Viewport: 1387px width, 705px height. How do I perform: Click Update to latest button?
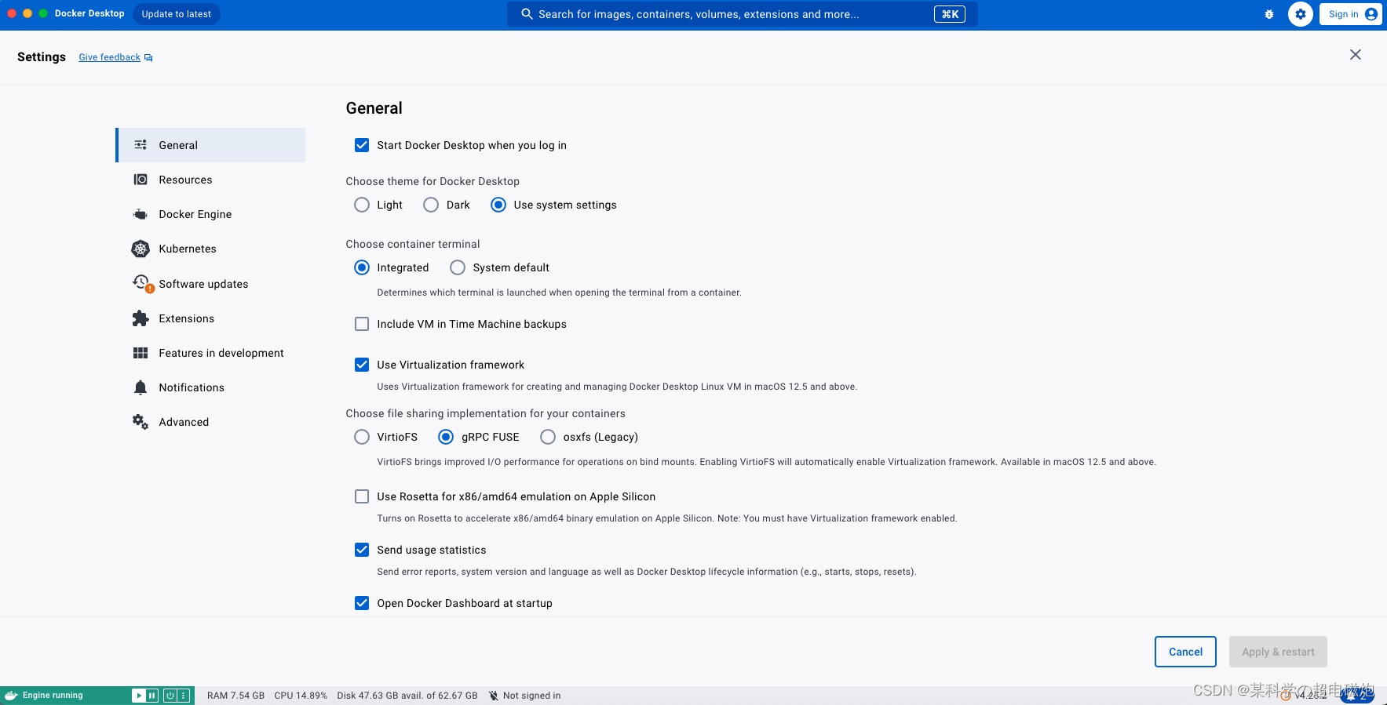[177, 14]
